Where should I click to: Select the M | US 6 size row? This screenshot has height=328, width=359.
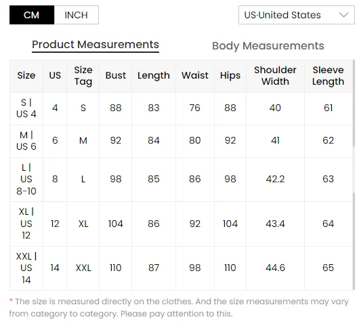(x=181, y=141)
